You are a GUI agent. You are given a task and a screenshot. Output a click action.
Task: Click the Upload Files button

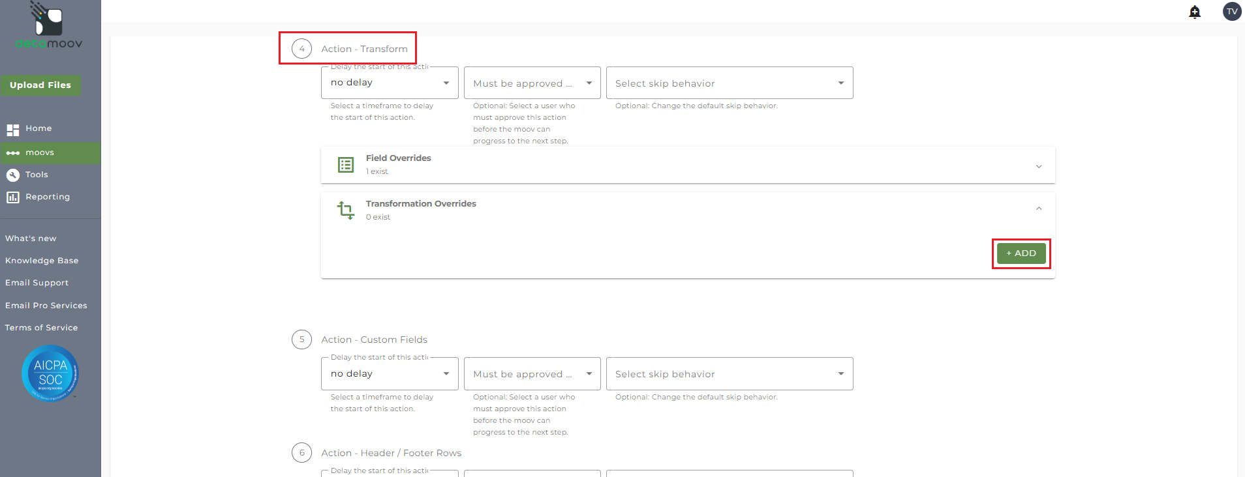pos(40,85)
